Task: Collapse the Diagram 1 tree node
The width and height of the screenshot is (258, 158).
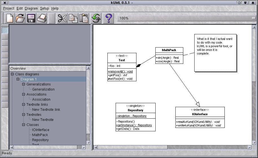Action: click(18, 79)
